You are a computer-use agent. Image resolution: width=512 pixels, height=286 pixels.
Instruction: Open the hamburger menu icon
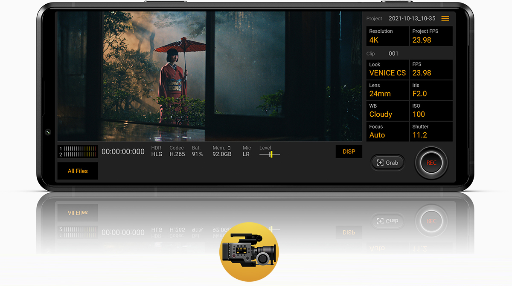pyautogui.click(x=445, y=19)
